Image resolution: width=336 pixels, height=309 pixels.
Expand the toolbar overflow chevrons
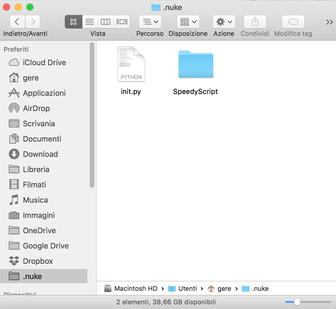tap(329, 22)
